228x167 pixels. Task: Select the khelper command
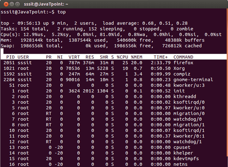[x=183, y=153]
